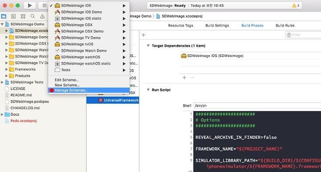Remove target dependency with minus button
The width and height of the screenshot is (321, 172).
click(192, 78)
